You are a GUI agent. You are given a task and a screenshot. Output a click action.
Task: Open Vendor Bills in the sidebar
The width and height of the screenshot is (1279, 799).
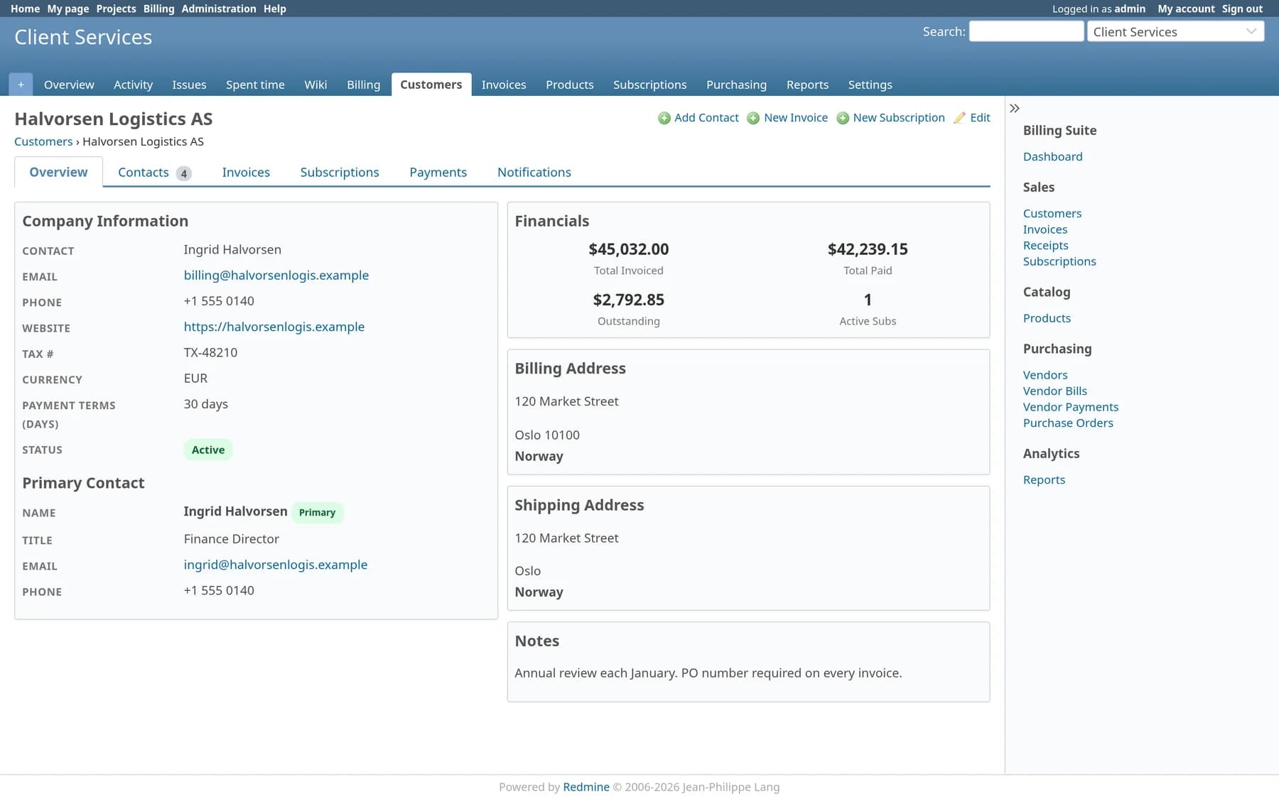[x=1054, y=391]
